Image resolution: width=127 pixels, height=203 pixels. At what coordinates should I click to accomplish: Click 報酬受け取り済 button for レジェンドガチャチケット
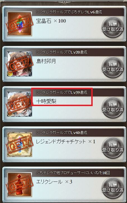113,148
